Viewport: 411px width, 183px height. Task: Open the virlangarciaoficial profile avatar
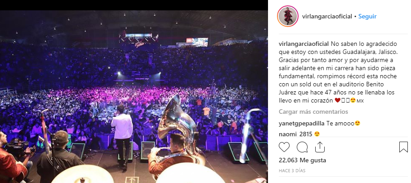[x=288, y=16]
